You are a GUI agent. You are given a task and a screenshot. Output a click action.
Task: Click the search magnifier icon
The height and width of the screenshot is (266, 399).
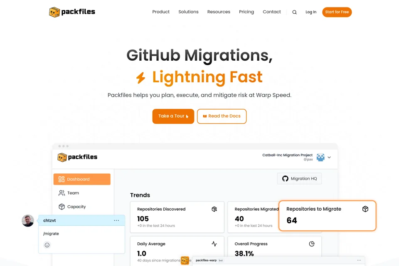coord(294,12)
